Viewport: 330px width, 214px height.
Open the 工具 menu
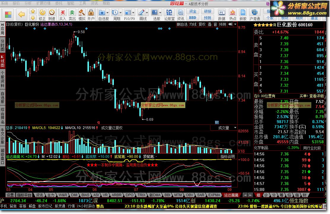coord(82,3)
